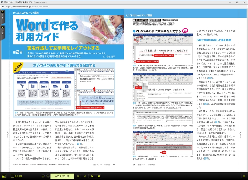Open the 動画 side tab
Screen dimensions: 248x180
coord(2,32)
